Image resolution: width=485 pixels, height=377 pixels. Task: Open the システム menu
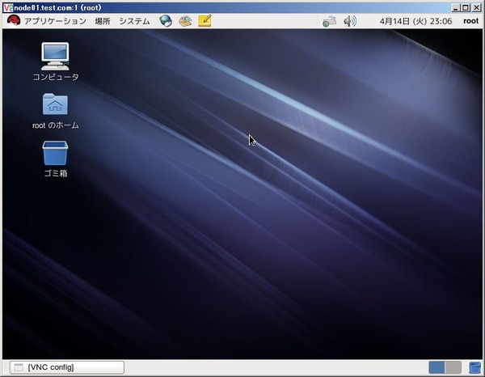134,21
